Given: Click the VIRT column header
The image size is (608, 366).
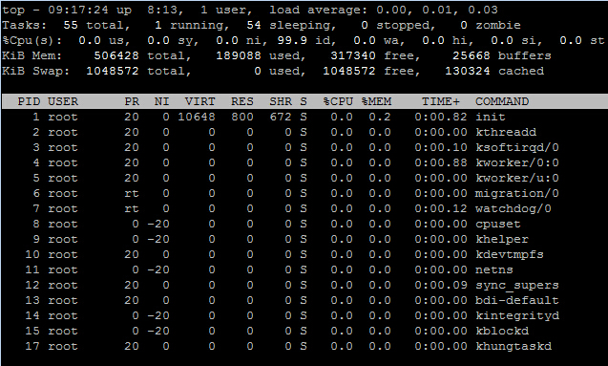Looking at the screenshot, I should coord(199,101).
